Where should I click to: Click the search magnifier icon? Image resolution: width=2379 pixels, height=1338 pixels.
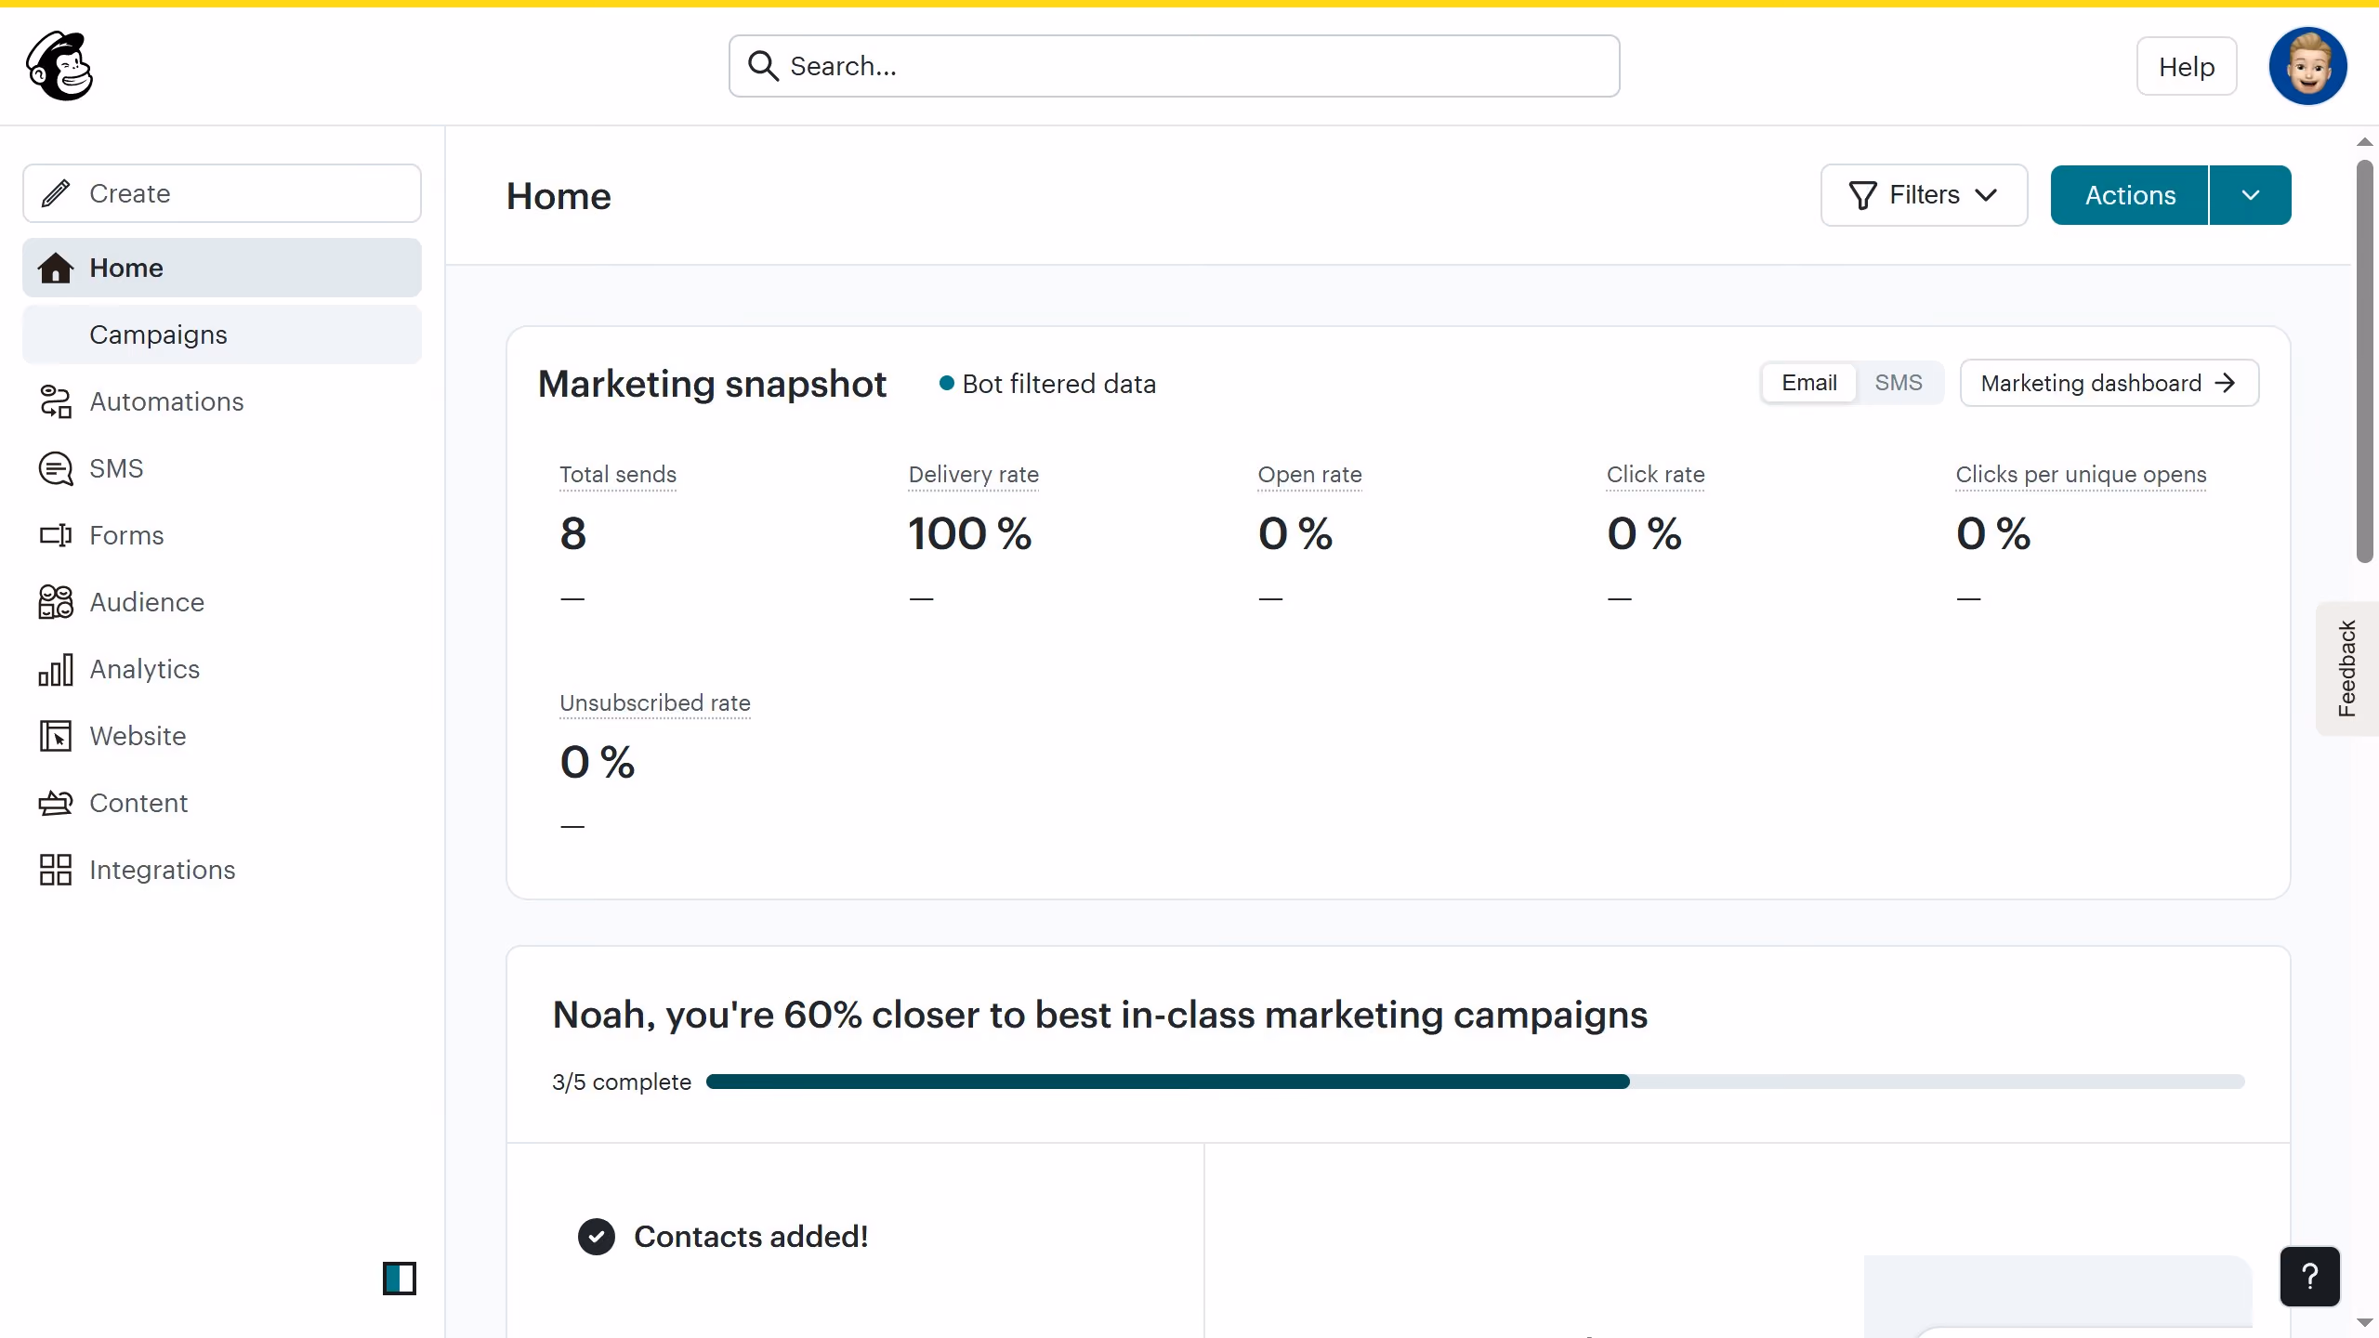point(763,66)
